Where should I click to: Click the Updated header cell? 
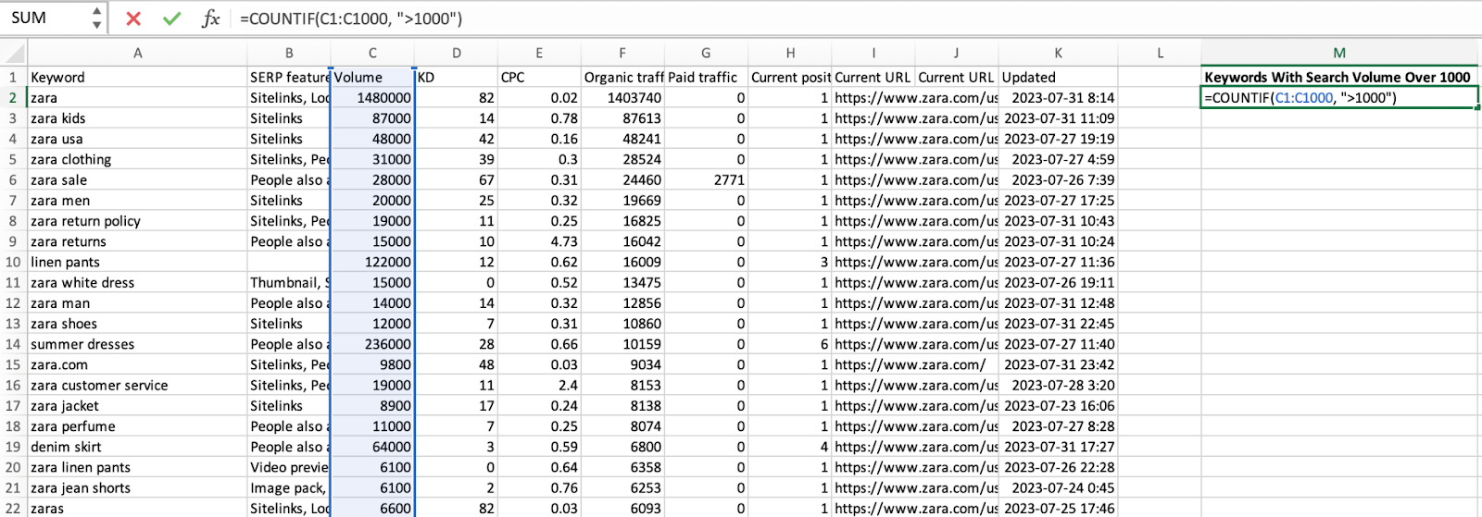point(1059,77)
